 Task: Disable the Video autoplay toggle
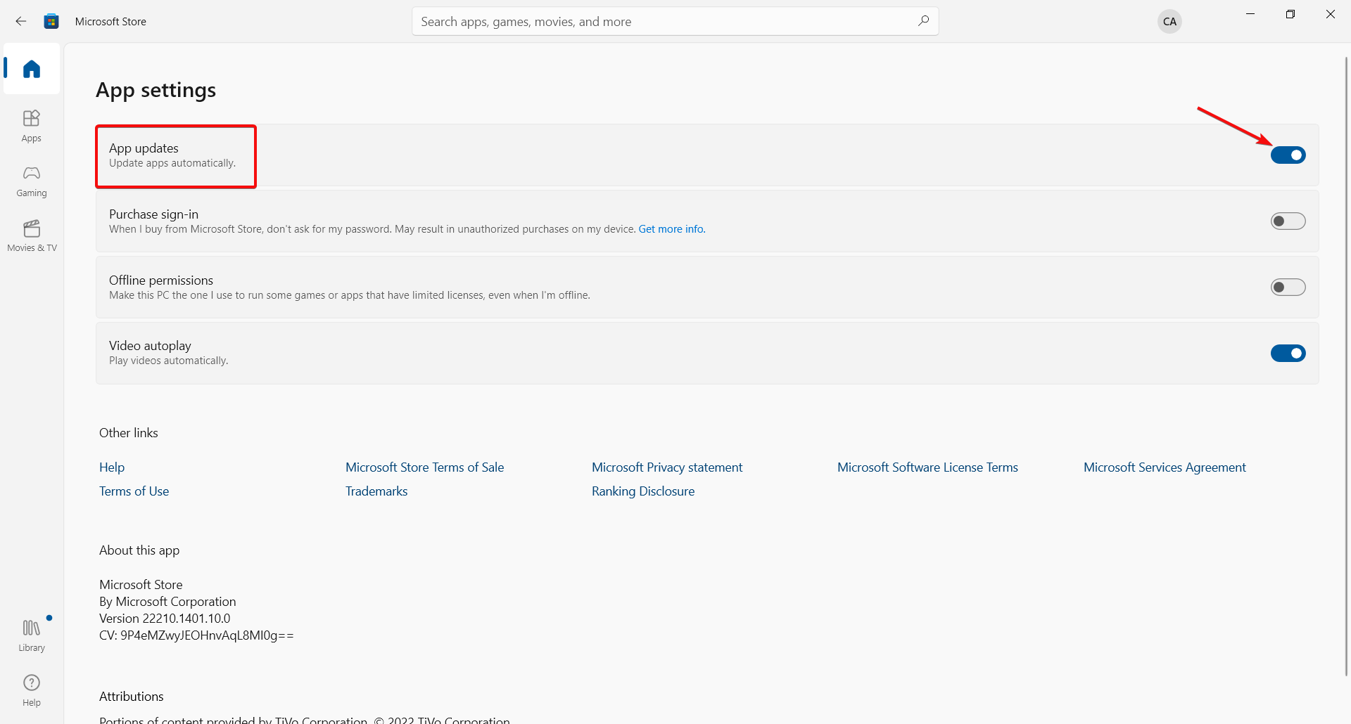(1288, 353)
